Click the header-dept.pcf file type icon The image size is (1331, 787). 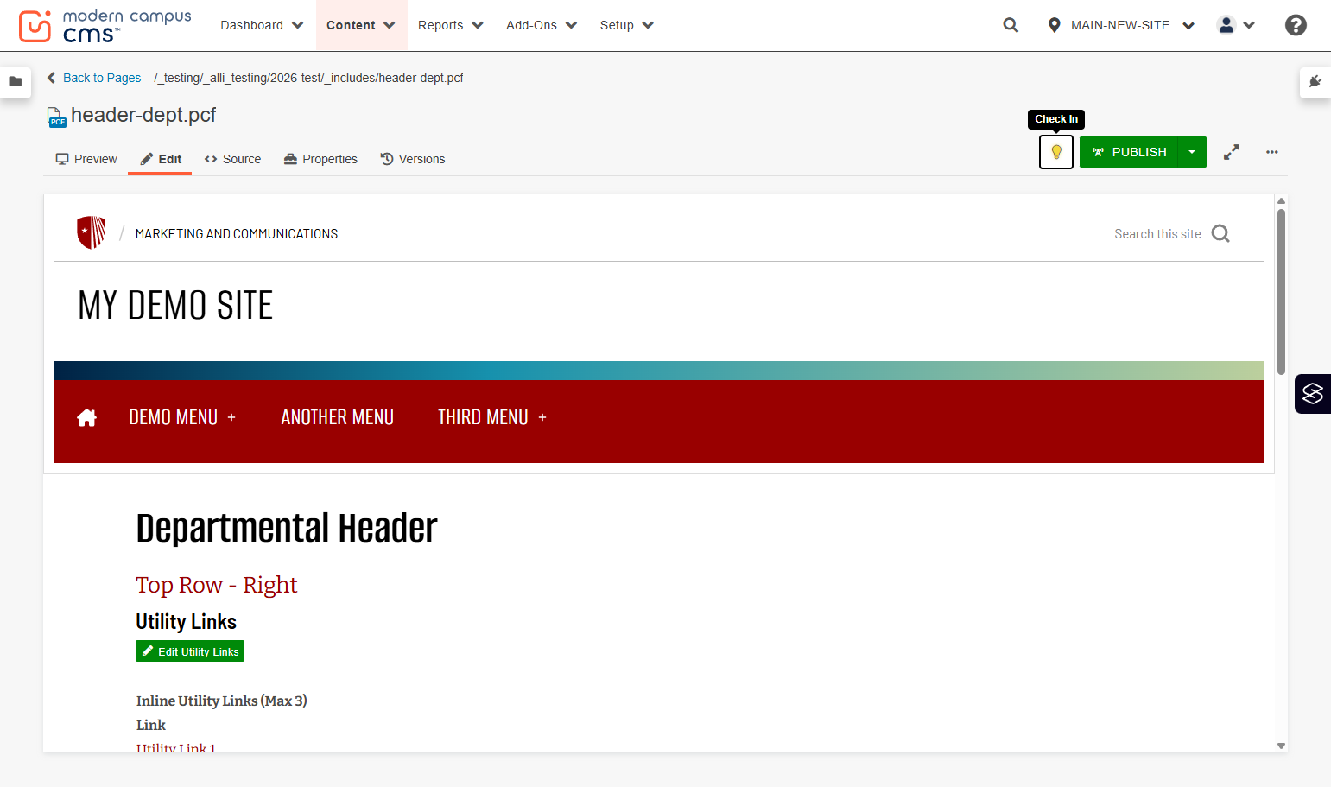pyautogui.click(x=55, y=117)
